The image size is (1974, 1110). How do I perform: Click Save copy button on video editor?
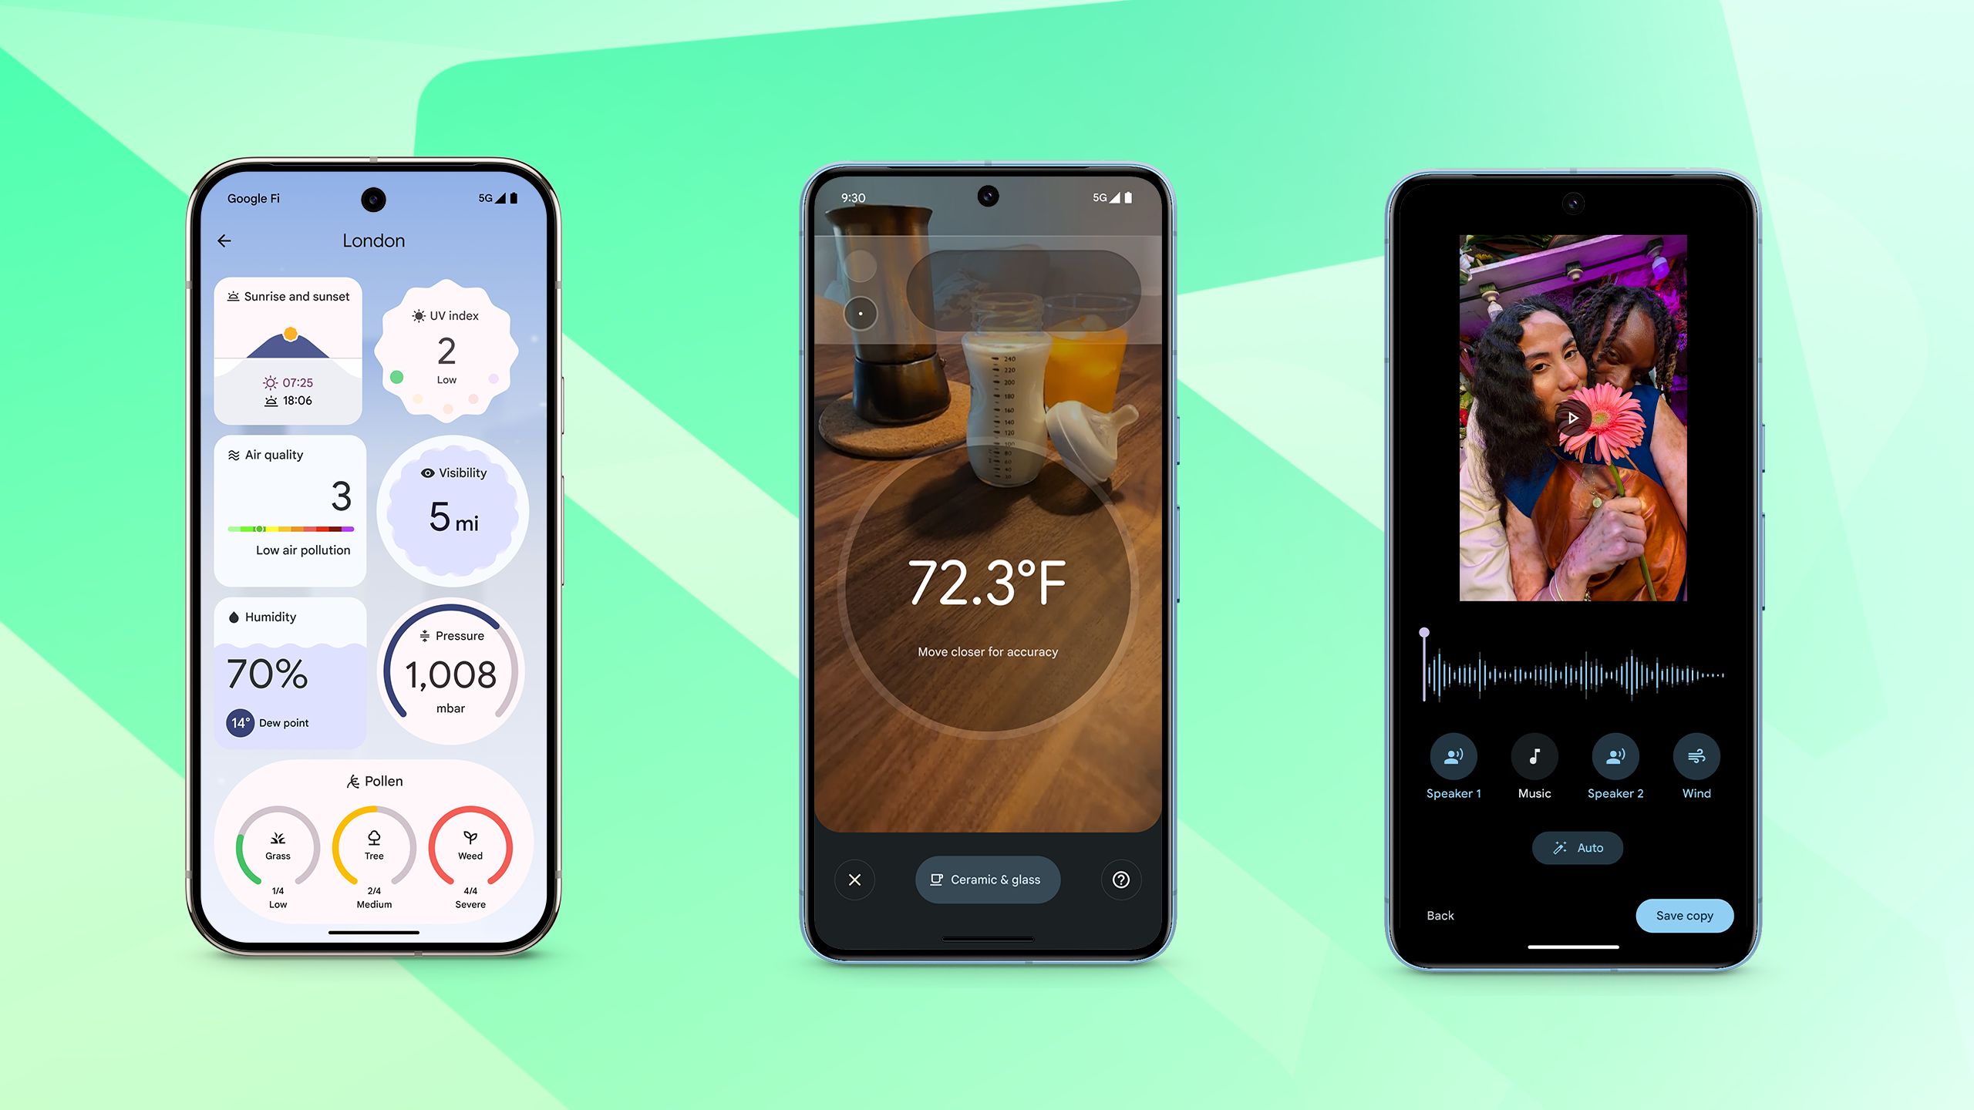[1685, 913]
